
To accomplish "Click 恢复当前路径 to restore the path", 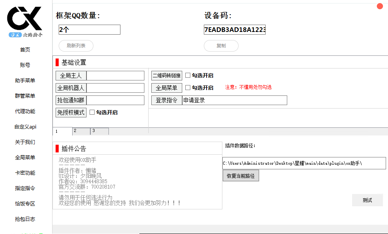I will coord(241,175).
